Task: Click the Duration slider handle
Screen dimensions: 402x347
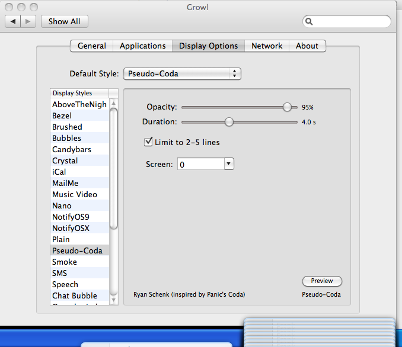Action: 229,122
